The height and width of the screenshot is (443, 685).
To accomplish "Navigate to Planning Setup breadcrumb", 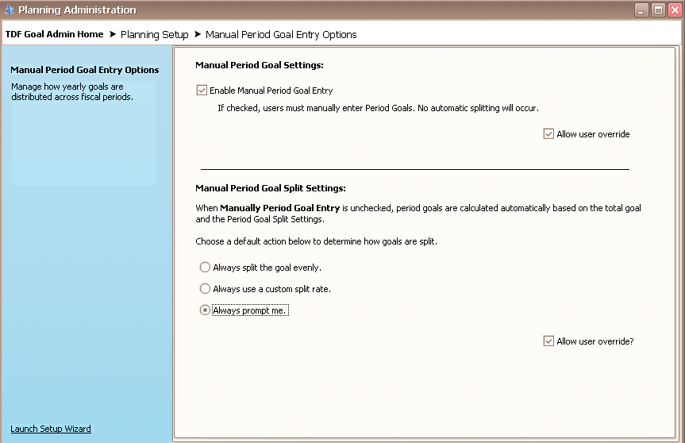I will (x=155, y=34).
